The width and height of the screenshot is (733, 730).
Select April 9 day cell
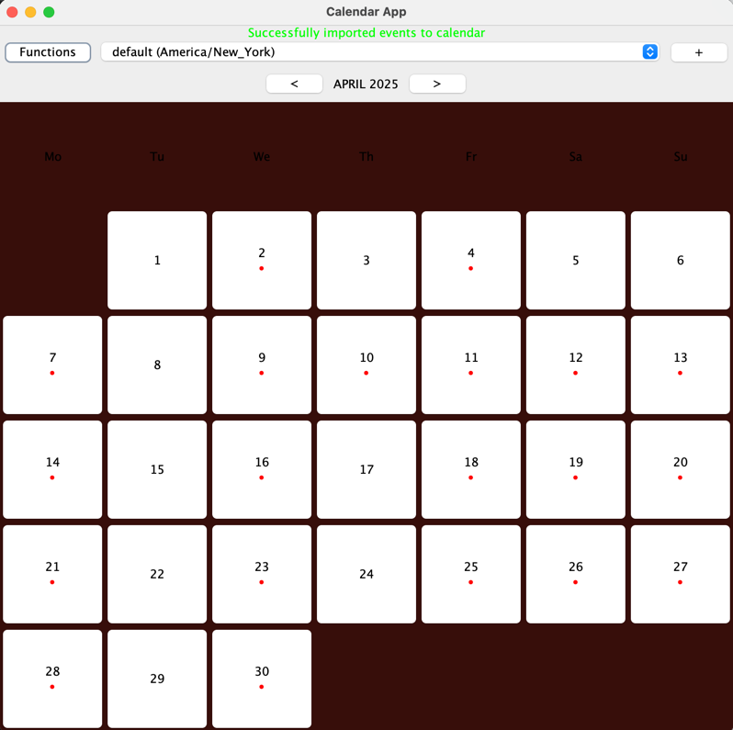(x=262, y=365)
